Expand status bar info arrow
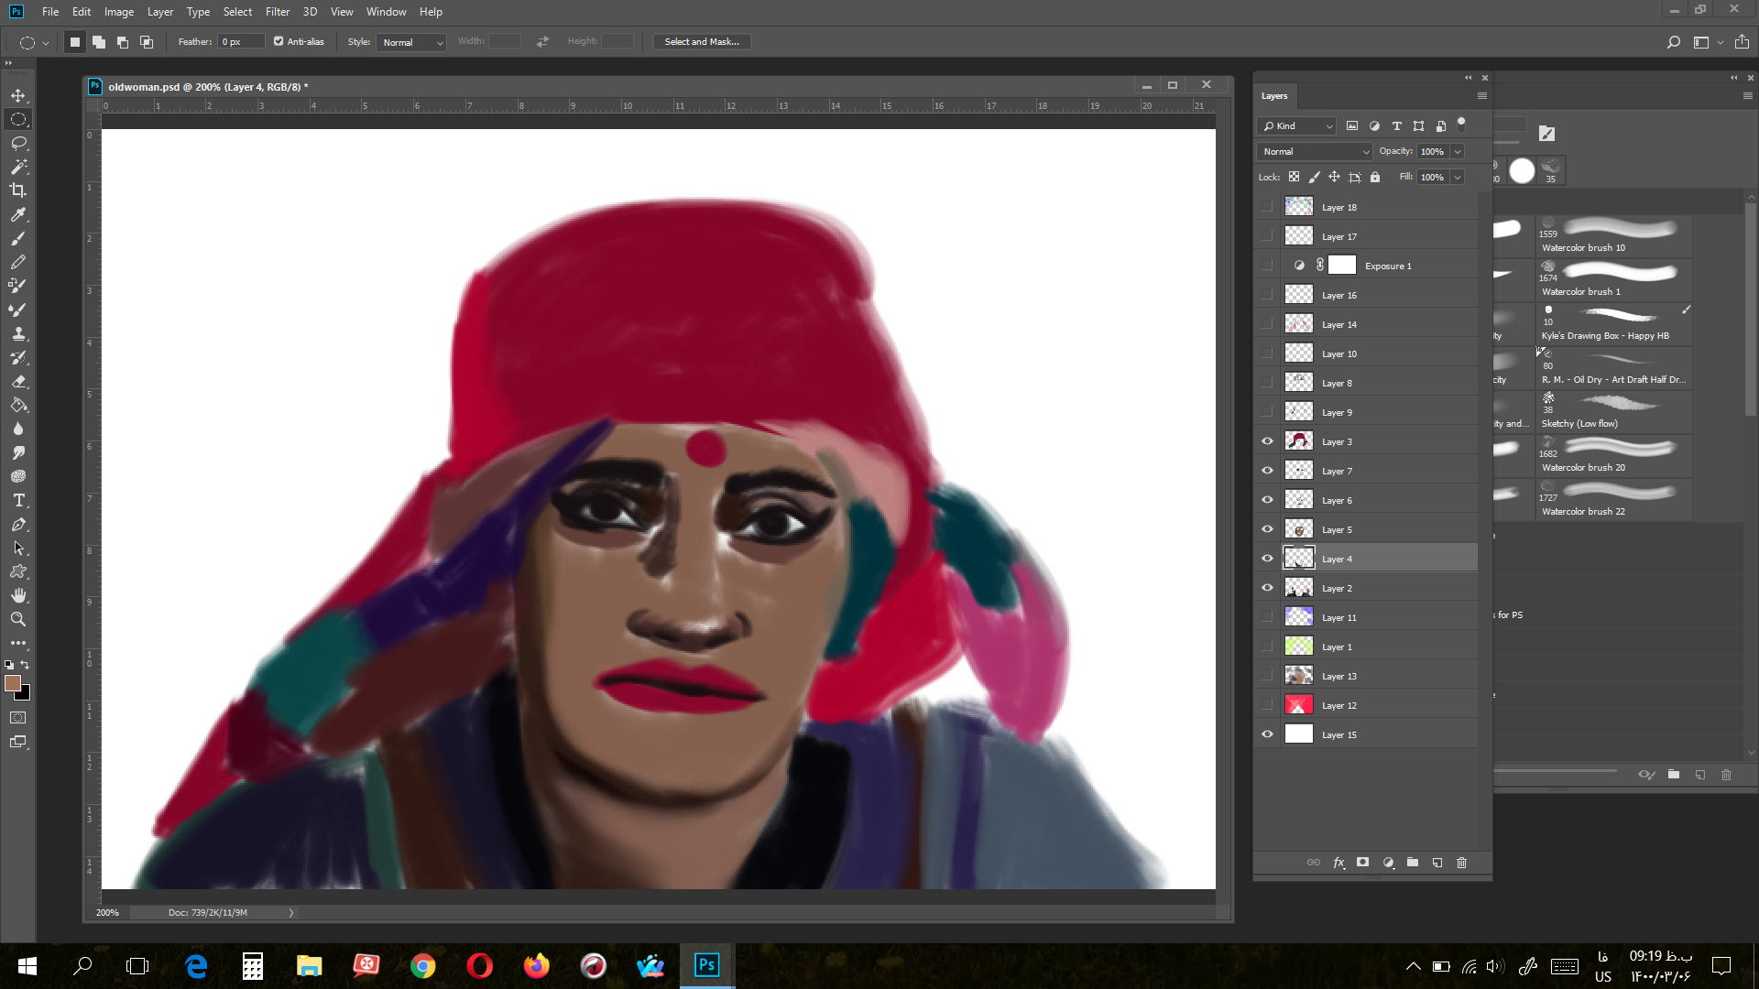Screen dimensions: 1759x989 point(291,913)
